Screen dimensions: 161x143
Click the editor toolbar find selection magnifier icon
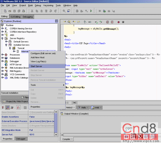69,22
